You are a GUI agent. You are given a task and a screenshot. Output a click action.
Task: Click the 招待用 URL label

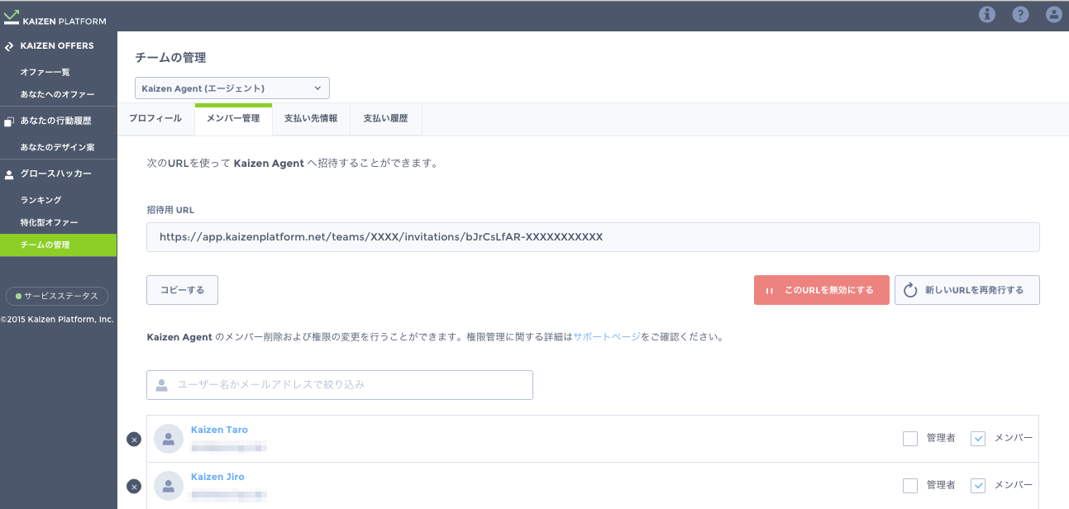point(170,210)
